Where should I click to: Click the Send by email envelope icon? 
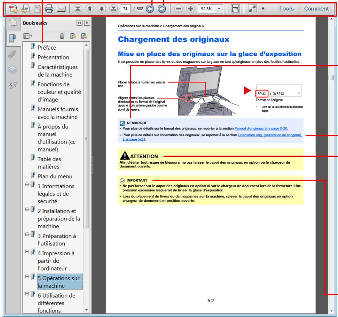(x=61, y=9)
